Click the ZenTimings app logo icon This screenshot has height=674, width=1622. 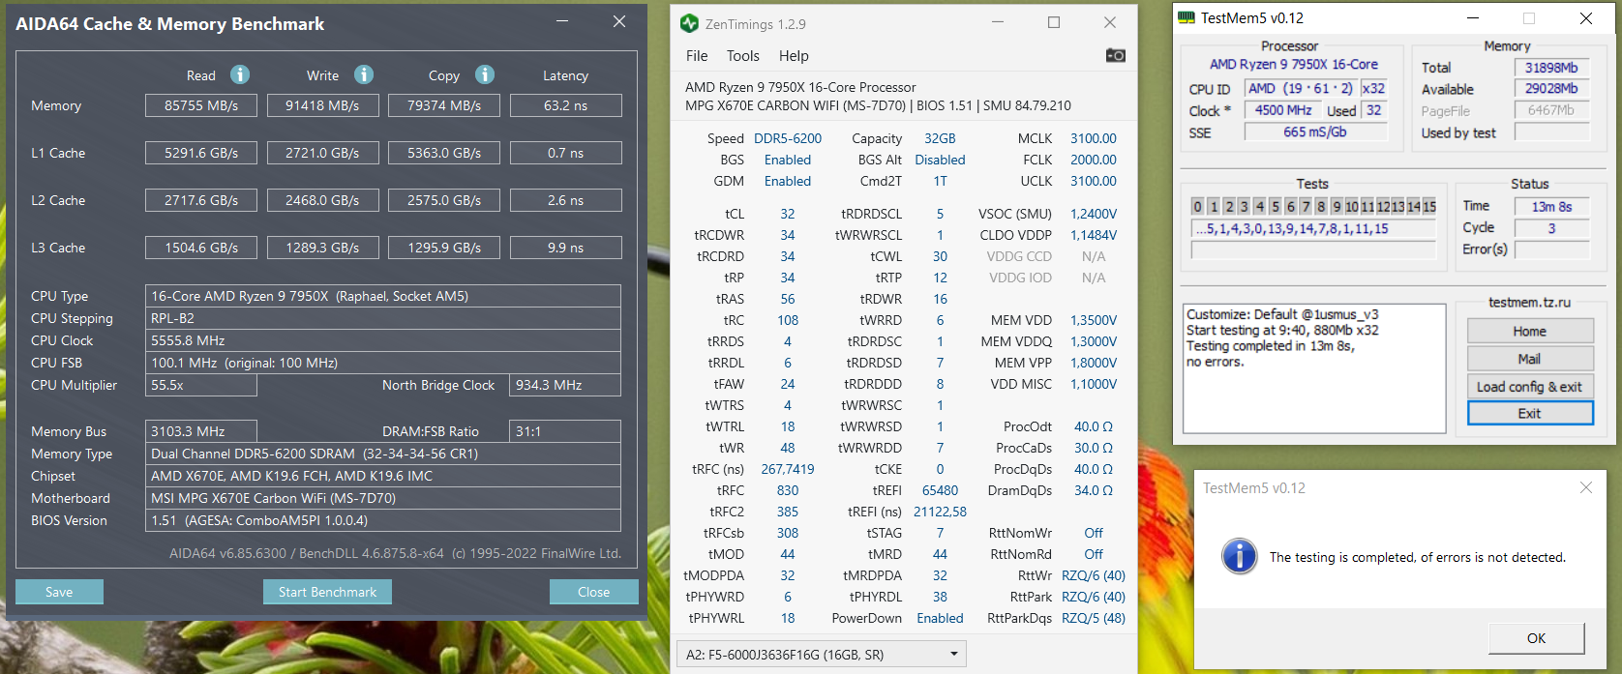[x=689, y=23]
